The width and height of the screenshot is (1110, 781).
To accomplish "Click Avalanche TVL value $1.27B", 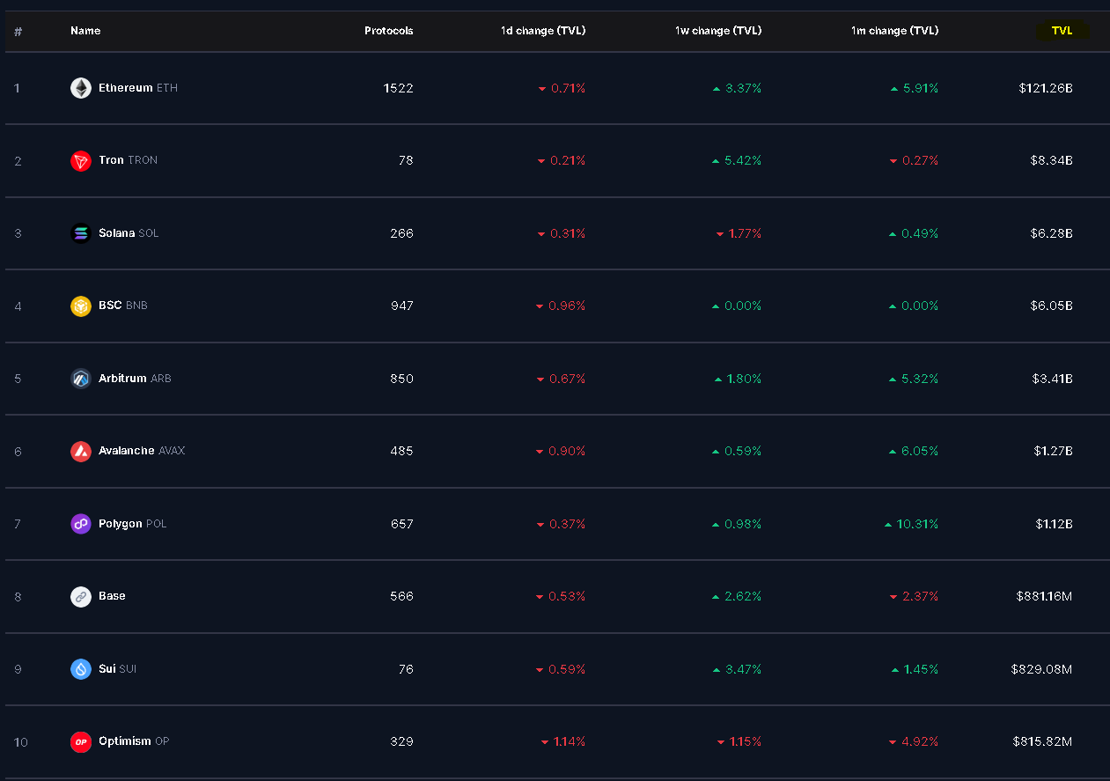I will pyautogui.click(x=1054, y=452).
